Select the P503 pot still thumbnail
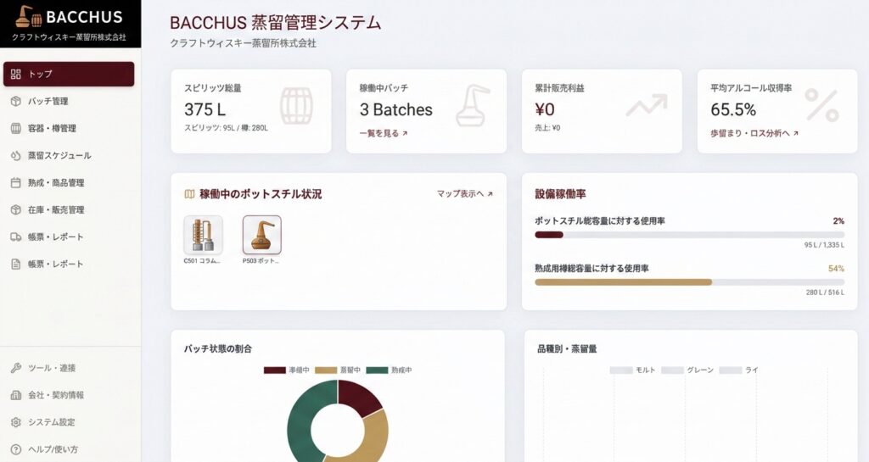 261,235
